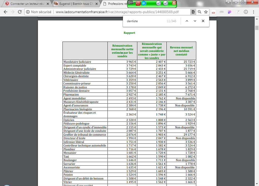Bookmark this page with the star icon

pyautogui.click(x=206, y=12)
